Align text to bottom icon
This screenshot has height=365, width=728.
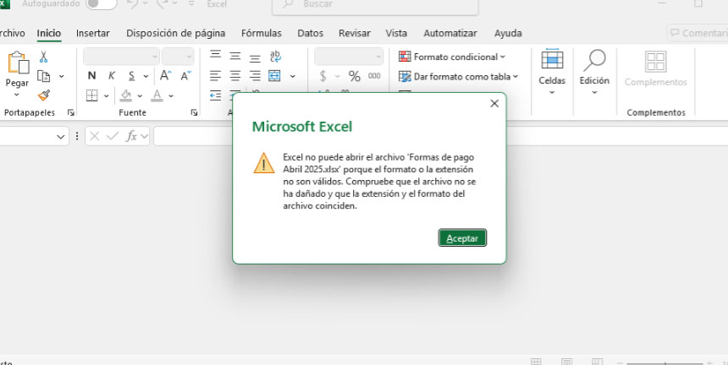255,58
